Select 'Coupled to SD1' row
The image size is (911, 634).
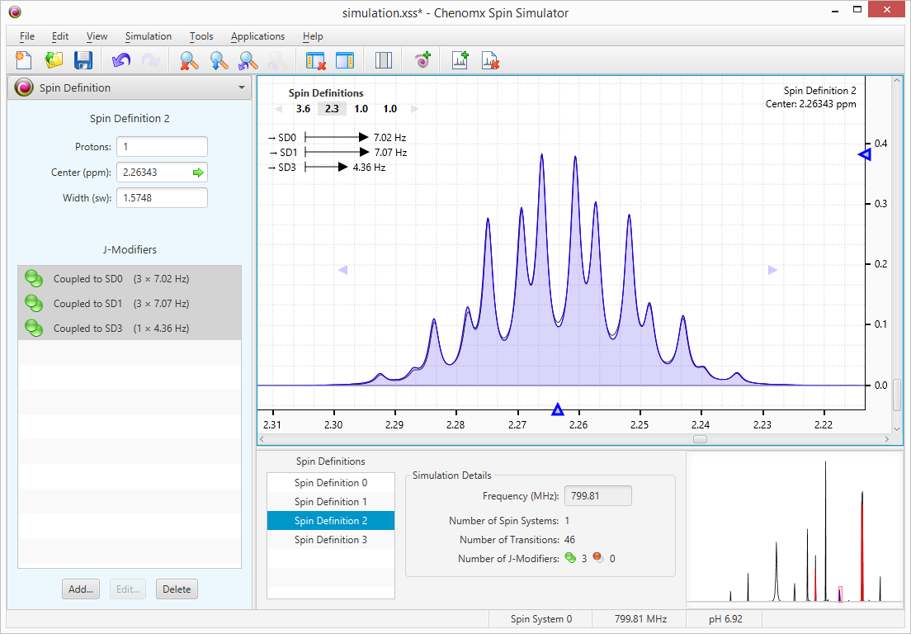[130, 303]
